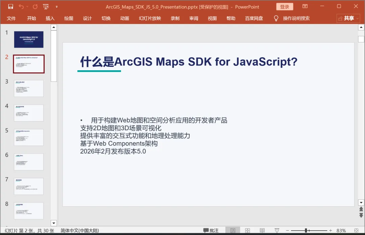Click the slide area scroll down arrow
365x235 pixels.
(x=361, y=203)
